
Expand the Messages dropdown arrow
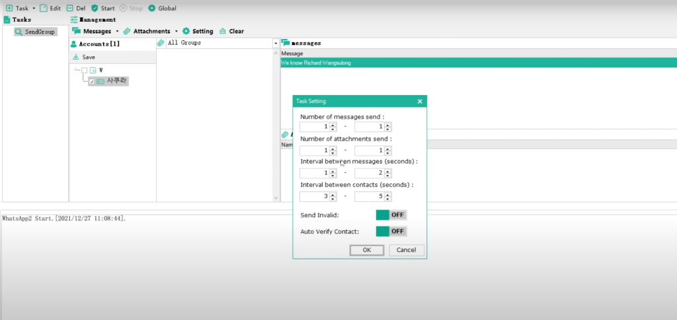[x=117, y=31]
